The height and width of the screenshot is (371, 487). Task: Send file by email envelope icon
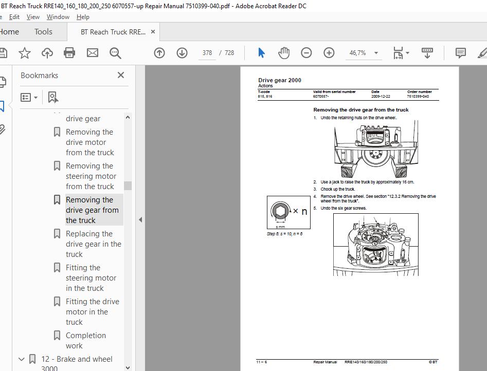click(x=92, y=53)
